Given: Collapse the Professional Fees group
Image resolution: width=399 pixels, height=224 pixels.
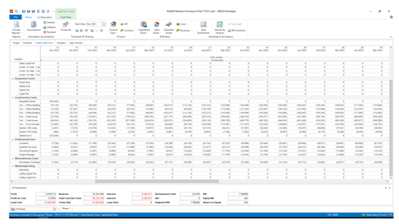Looking at the screenshot, I should tap(13, 139).
